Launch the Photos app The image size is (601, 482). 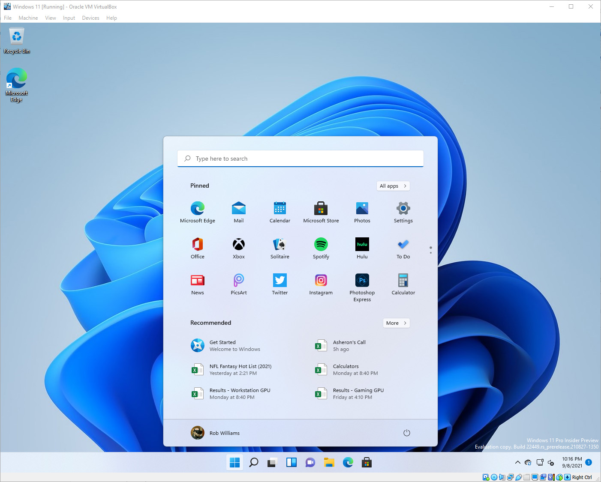coord(362,212)
